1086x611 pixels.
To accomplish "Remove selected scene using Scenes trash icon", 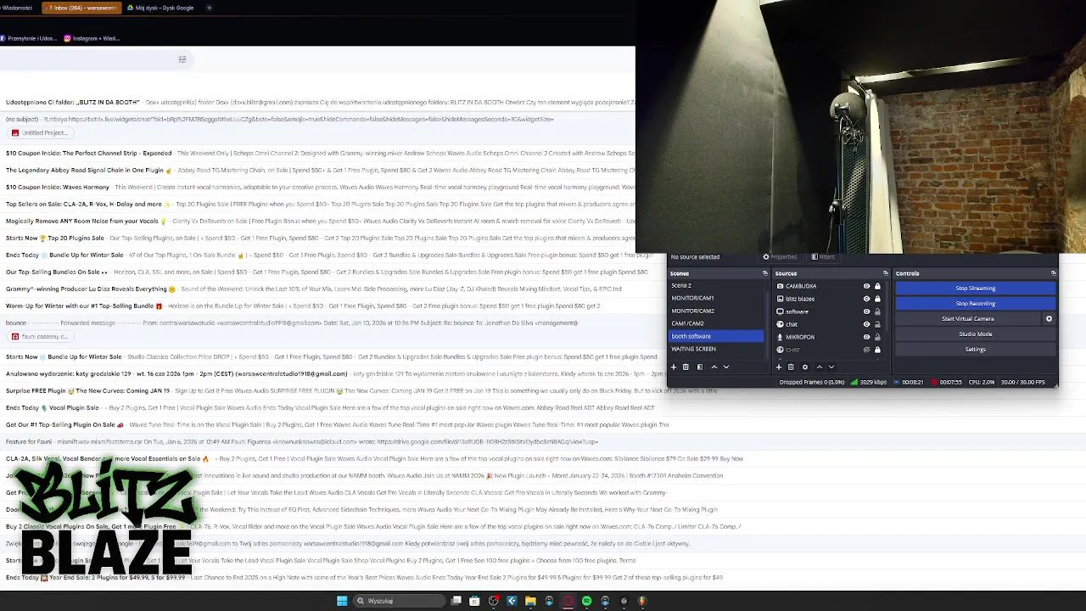I will pos(686,367).
